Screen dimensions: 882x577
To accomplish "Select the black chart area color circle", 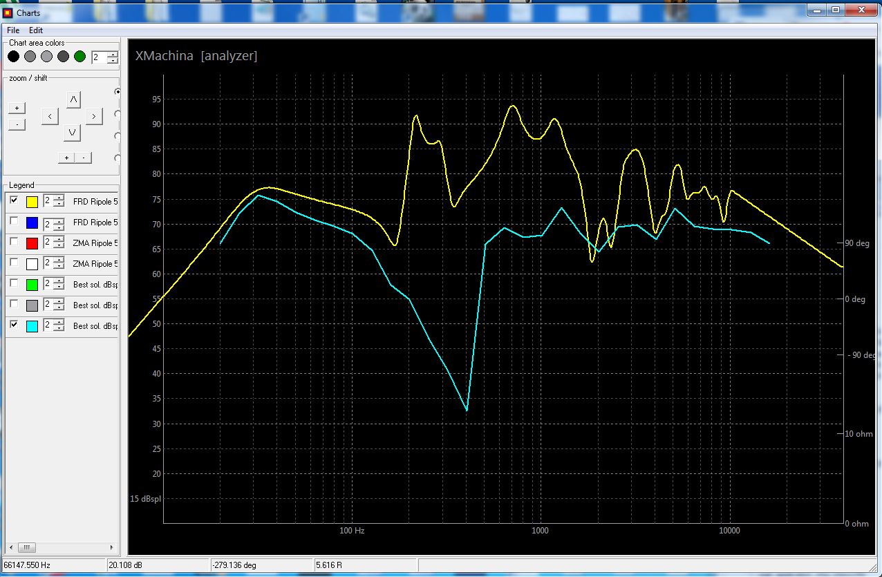I will pyautogui.click(x=13, y=57).
